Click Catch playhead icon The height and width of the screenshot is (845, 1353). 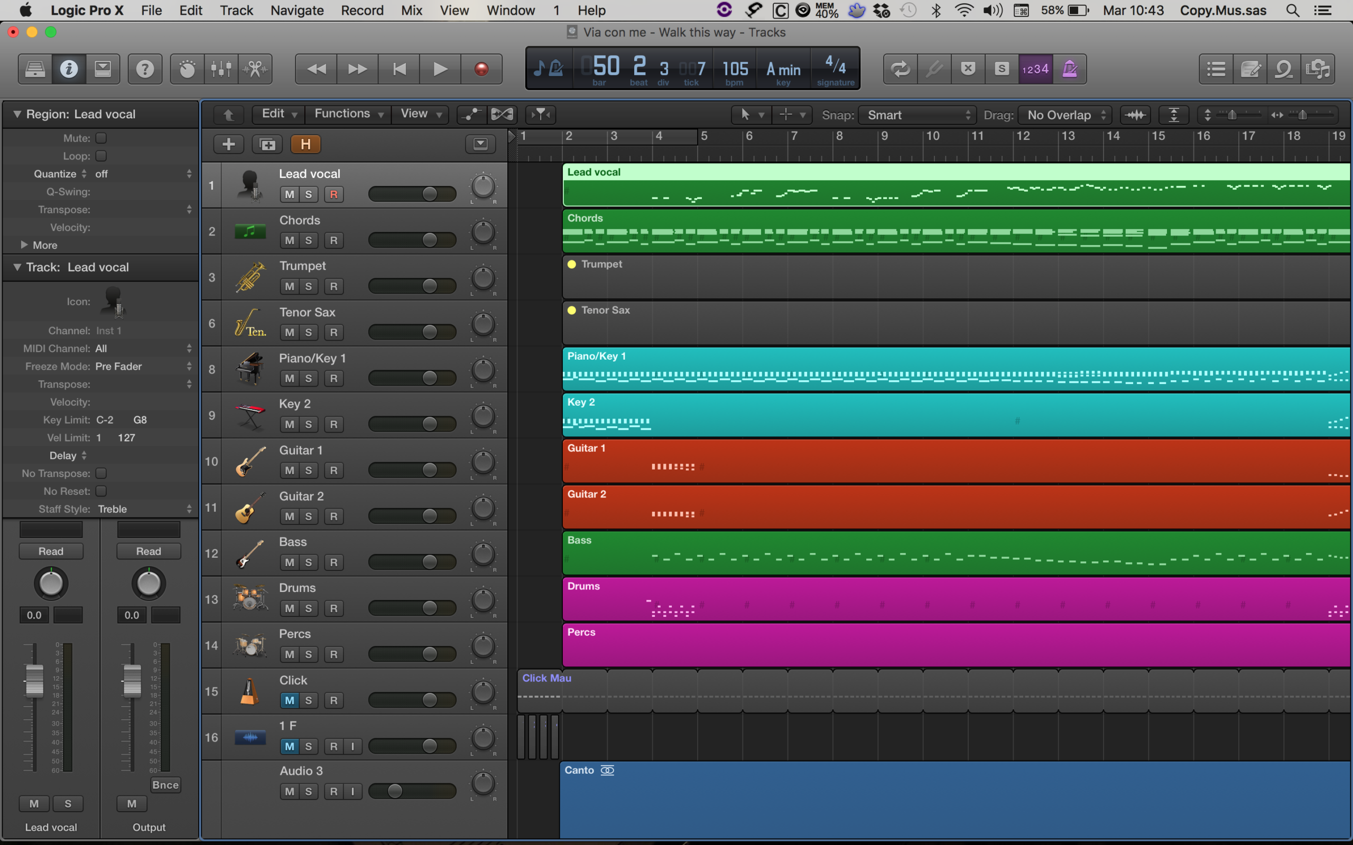tap(541, 114)
